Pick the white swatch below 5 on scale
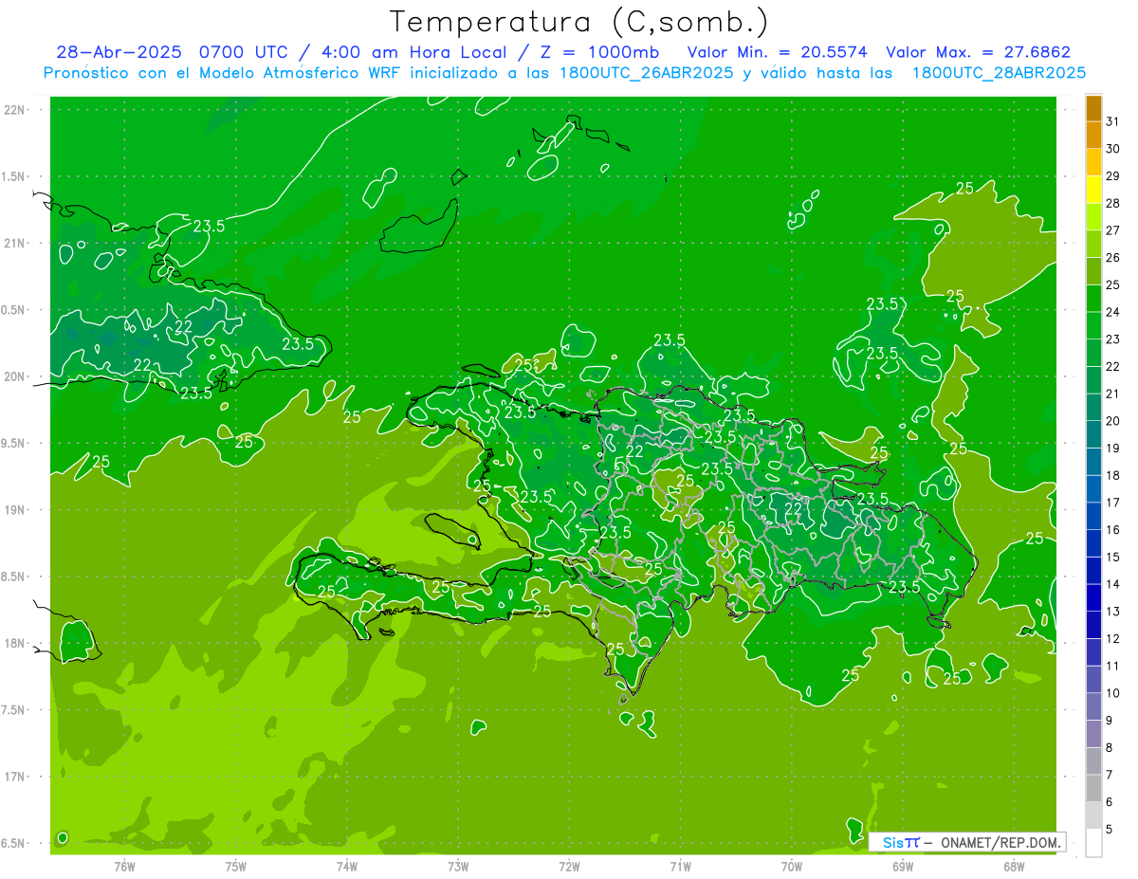The height and width of the screenshot is (879, 1138). [x=1093, y=843]
